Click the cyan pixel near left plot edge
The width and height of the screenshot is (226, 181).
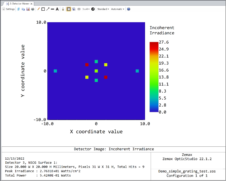(x=55, y=71)
